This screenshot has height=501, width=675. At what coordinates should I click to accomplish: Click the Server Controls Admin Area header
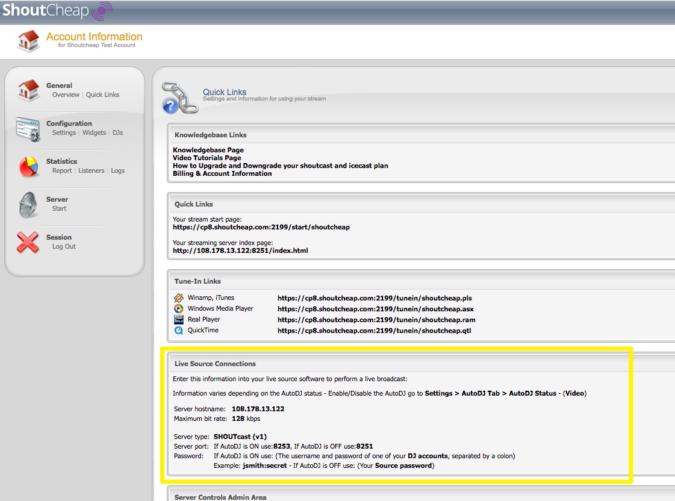click(x=220, y=497)
